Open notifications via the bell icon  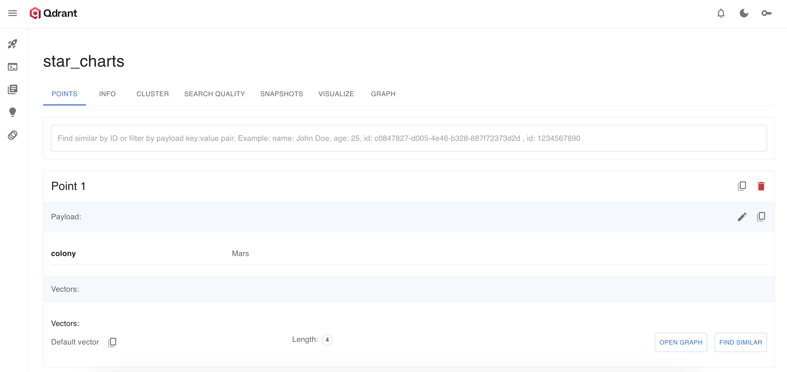(x=721, y=13)
